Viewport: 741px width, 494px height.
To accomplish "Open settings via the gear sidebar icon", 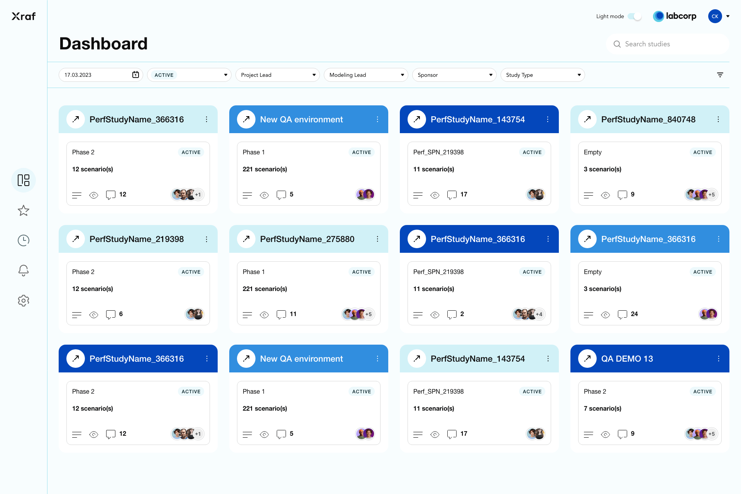I will [24, 301].
